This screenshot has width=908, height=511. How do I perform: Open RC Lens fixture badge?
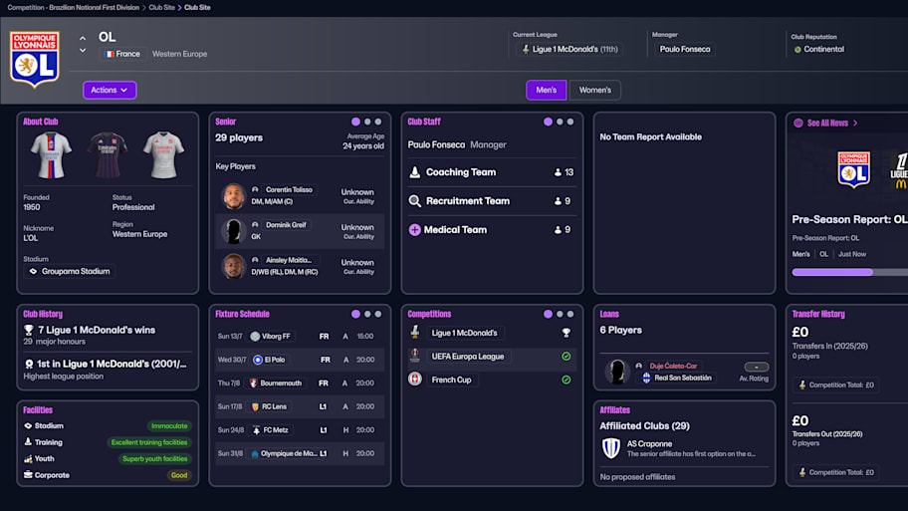255,406
